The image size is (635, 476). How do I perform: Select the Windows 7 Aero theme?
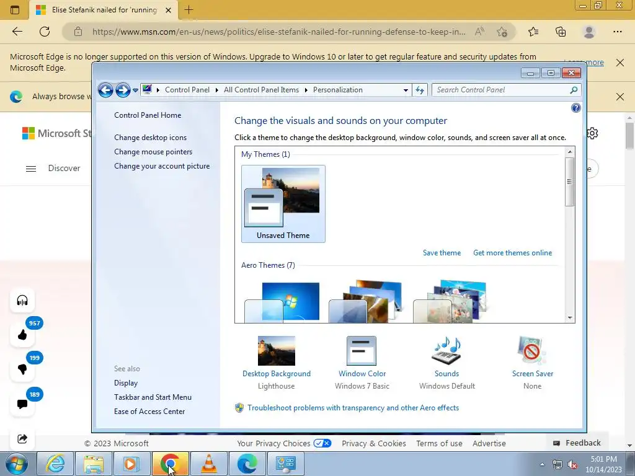point(282,302)
